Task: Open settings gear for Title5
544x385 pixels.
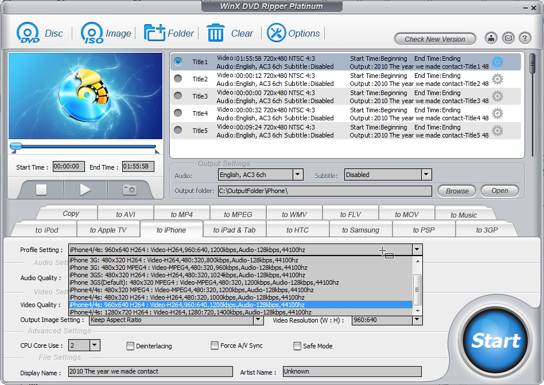Action: [498, 131]
